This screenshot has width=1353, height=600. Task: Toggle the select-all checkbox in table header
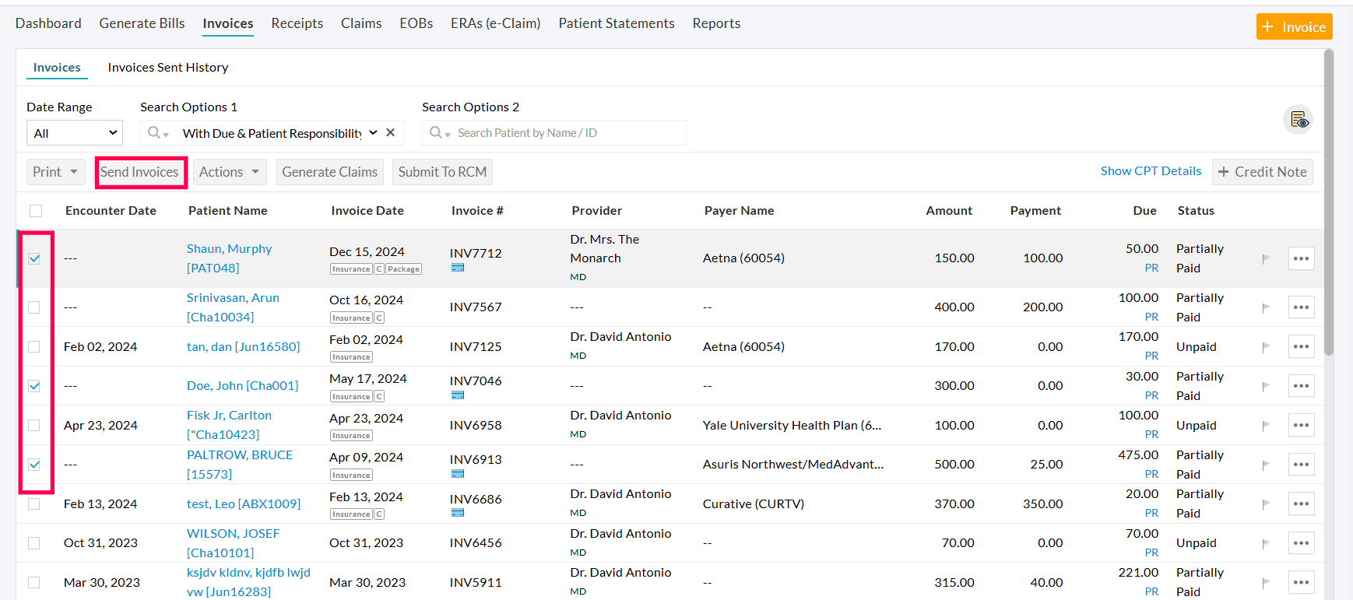[36, 211]
